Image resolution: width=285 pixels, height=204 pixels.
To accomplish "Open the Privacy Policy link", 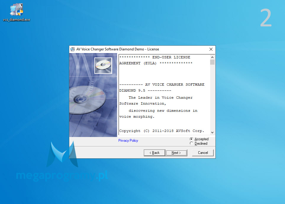I will [x=128, y=141].
